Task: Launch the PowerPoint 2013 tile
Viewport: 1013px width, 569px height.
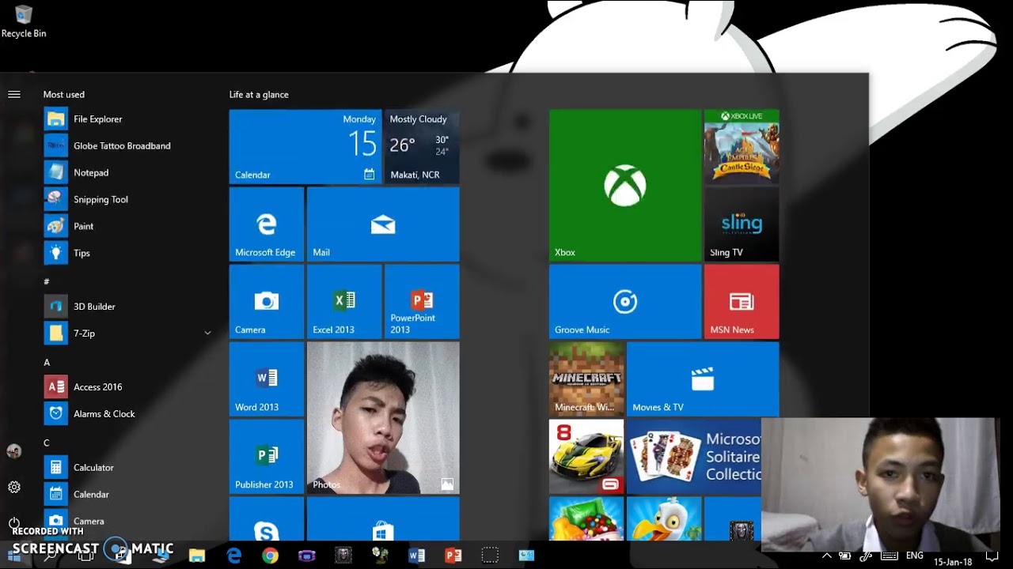Action: pos(422,302)
